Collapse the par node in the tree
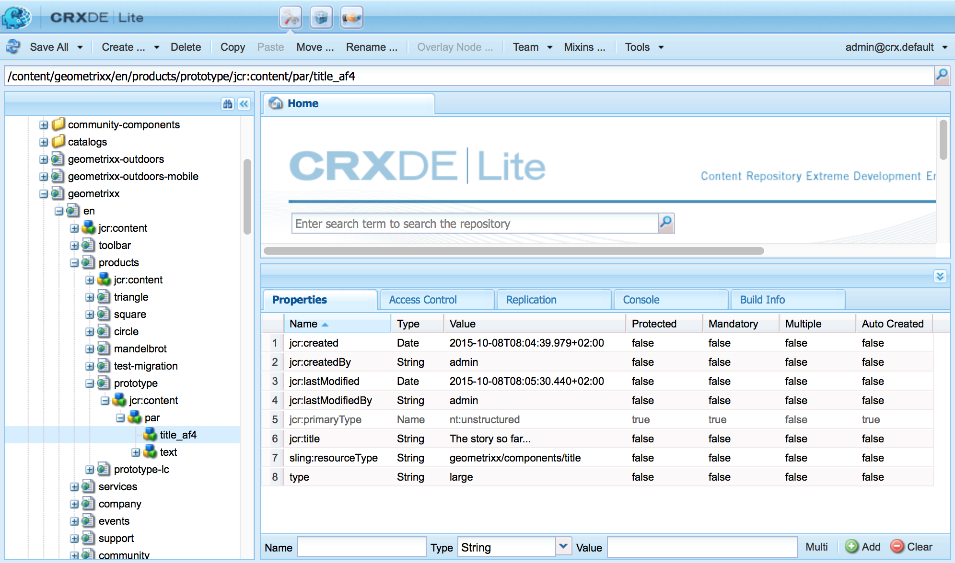 click(x=120, y=418)
